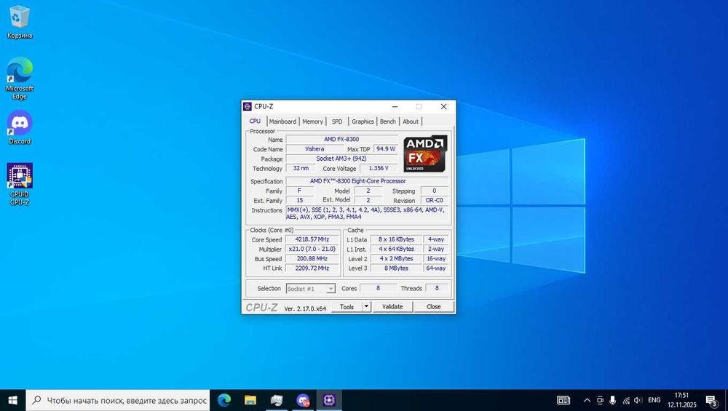Viewport: 728px width, 411px height.
Task: Click the Vishera code name value
Action: [314, 149]
